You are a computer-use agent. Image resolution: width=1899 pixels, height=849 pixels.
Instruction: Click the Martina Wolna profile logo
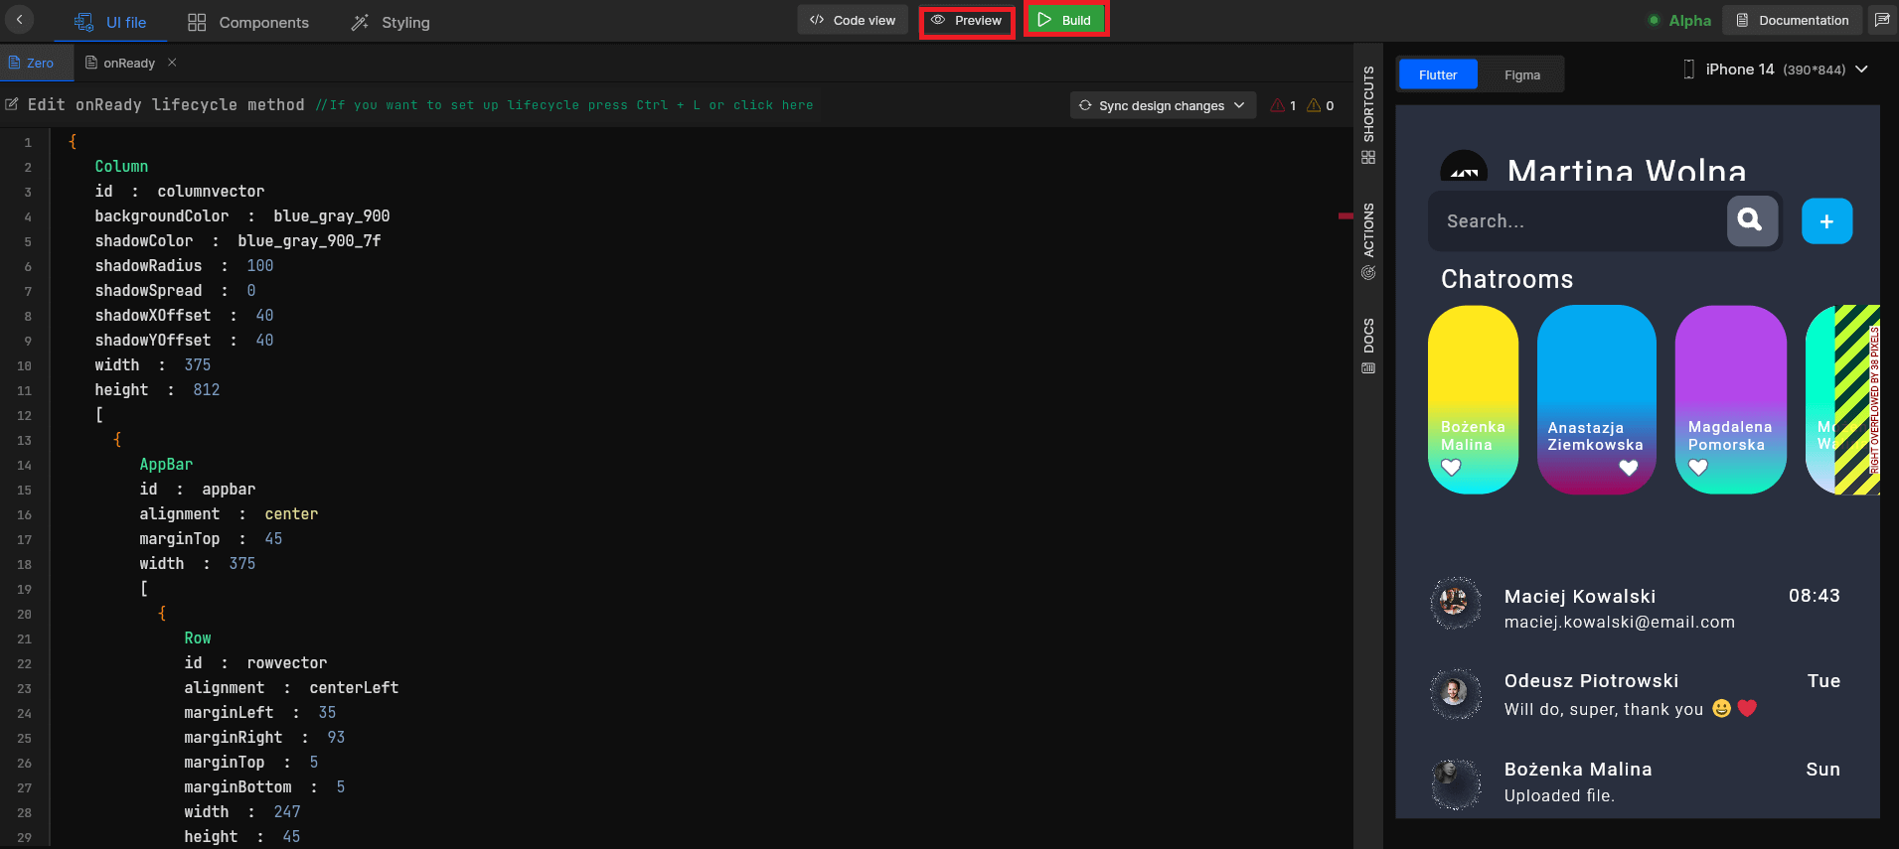pyautogui.click(x=1464, y=166)
